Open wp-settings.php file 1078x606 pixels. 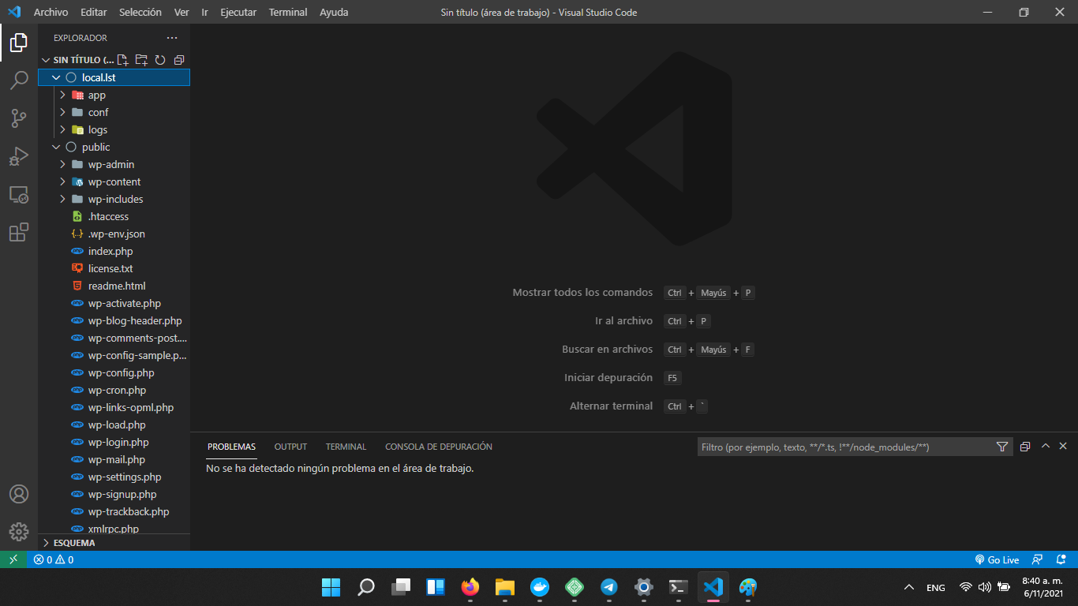[114, 477]
